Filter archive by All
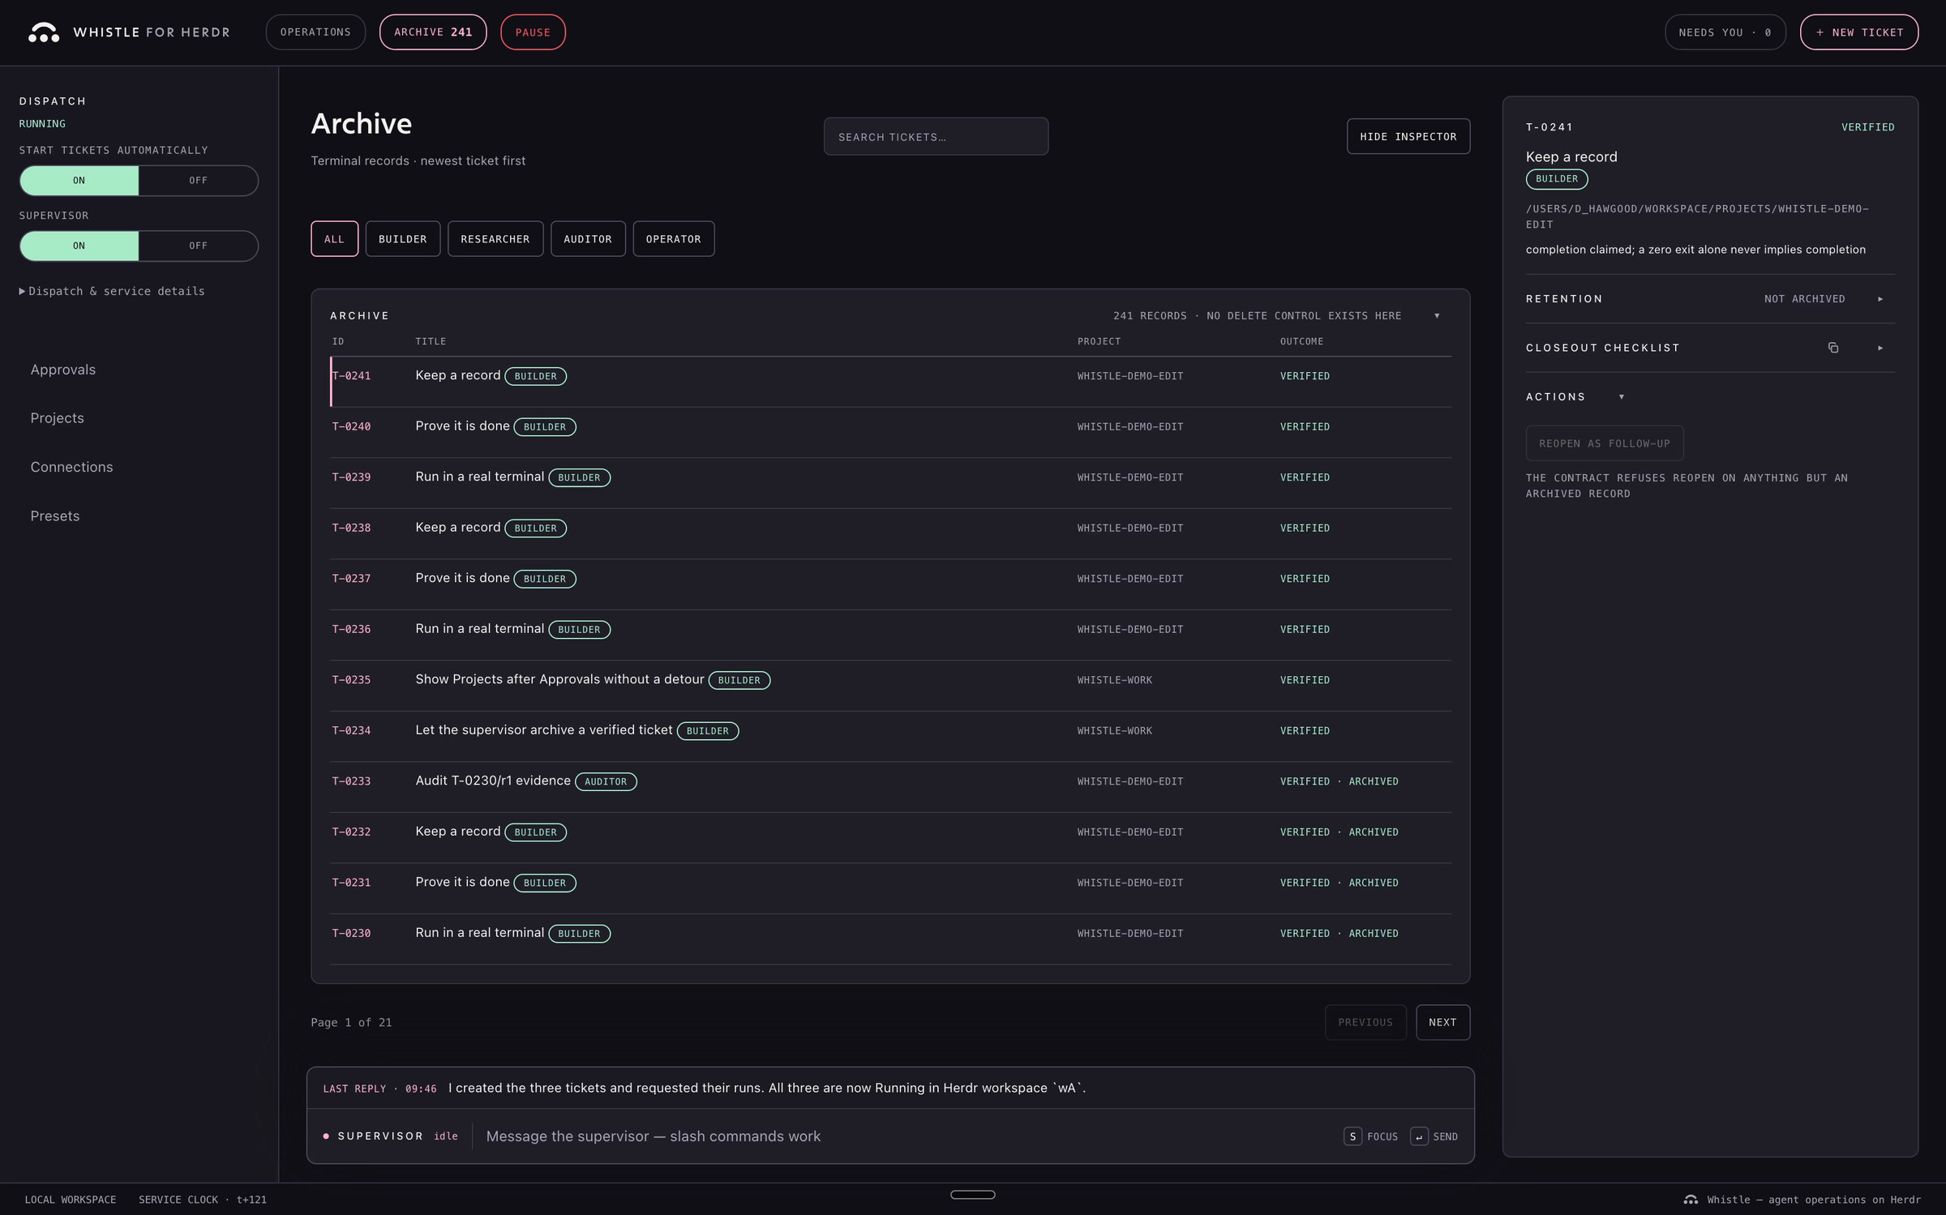 (x=334, y=239)
